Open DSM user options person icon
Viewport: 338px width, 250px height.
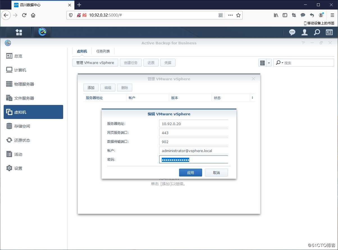(x=304, y=32)
